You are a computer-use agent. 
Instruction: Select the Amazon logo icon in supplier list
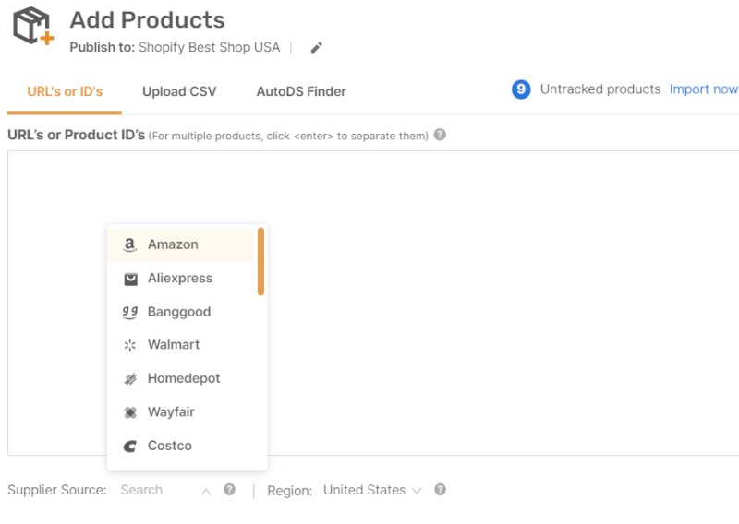pyautogui.click(x=129, y=244)
